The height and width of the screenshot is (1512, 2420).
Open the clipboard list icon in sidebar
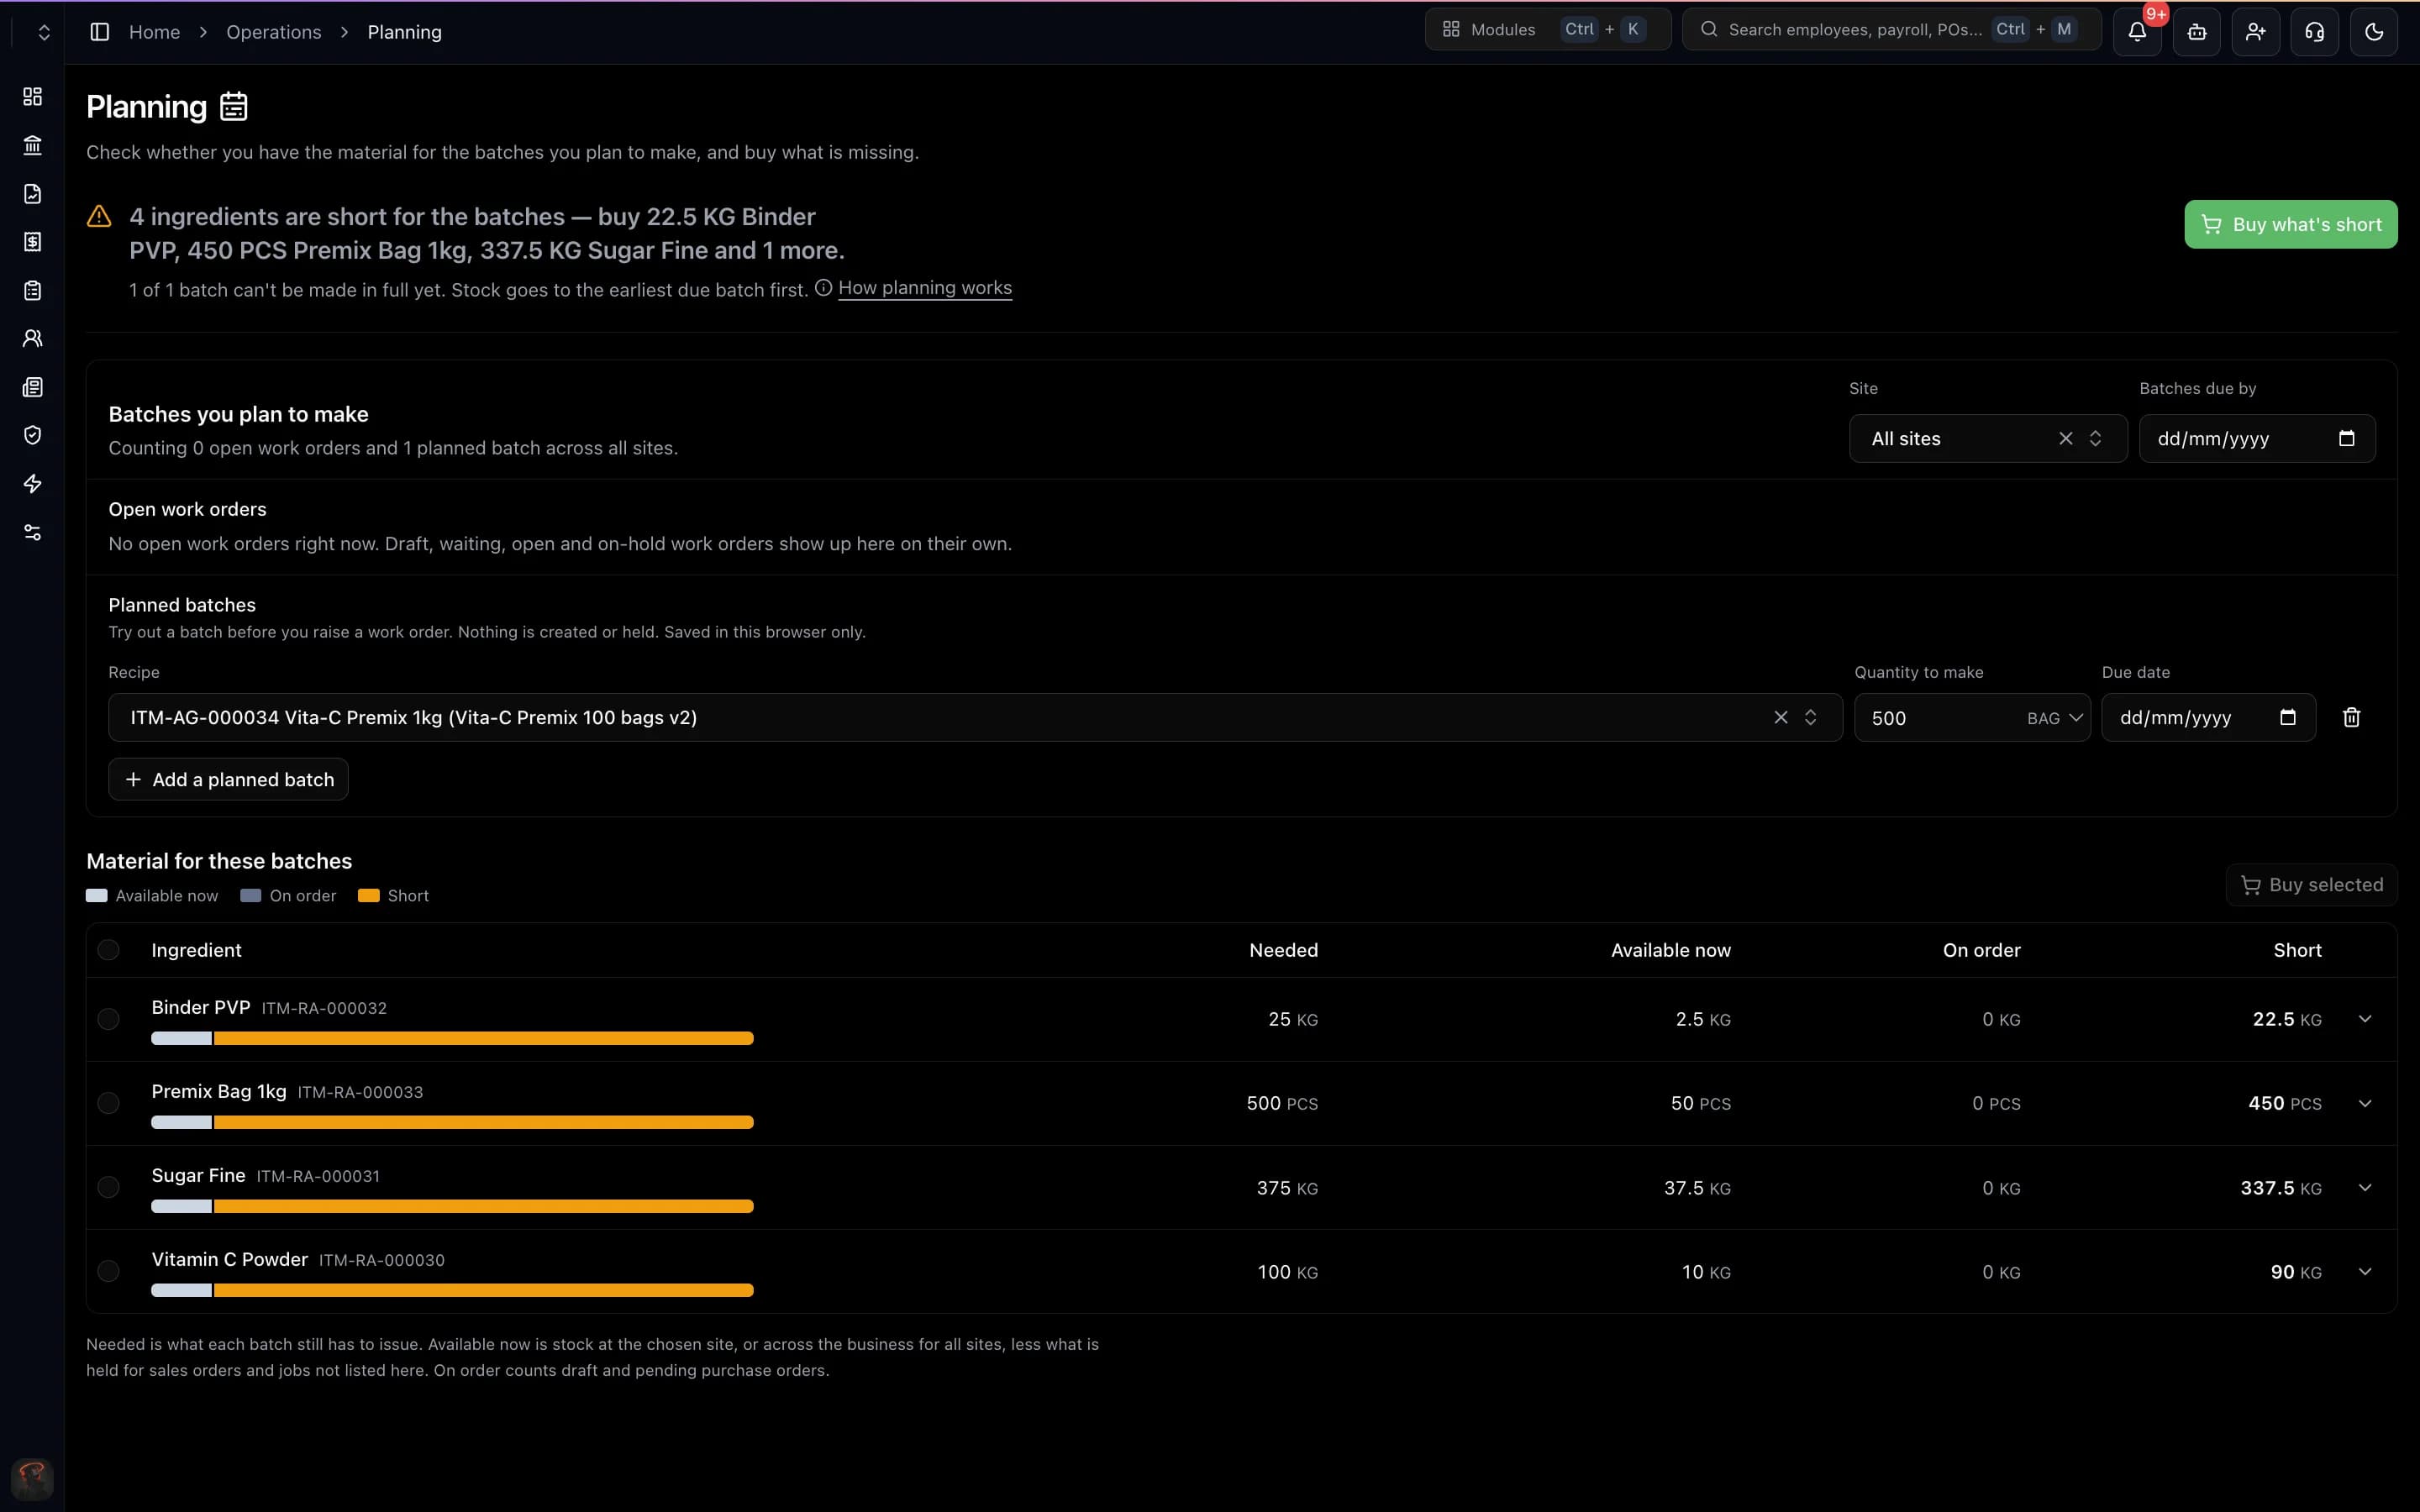32,290
